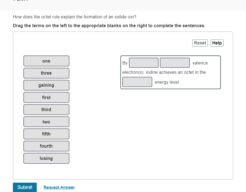This screenshot has height=192, width=246.
Task: Select the term 'two'
Action: 46,122
